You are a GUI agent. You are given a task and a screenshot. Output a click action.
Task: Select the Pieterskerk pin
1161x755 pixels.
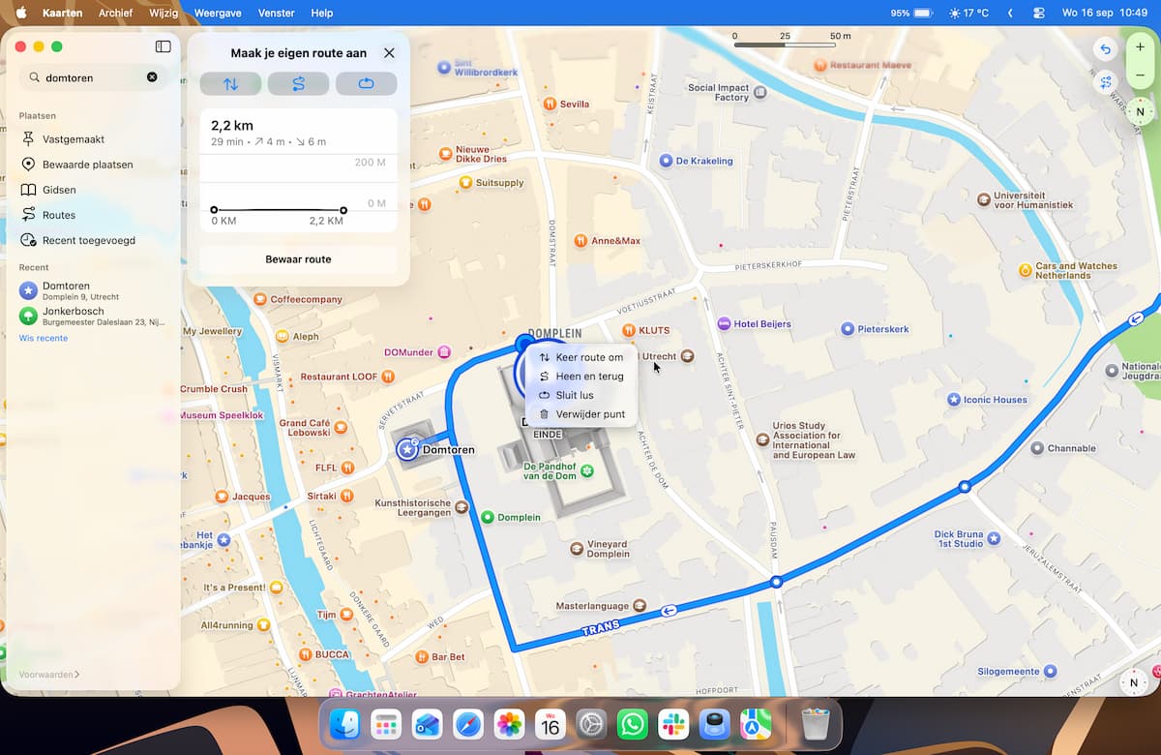tap(848, 329)
